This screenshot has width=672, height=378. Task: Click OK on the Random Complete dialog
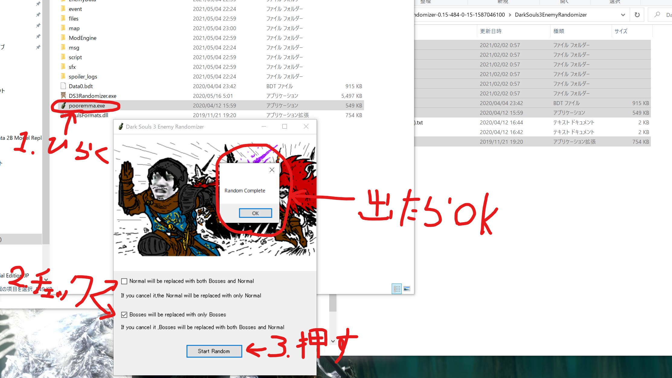coord(255,213)
